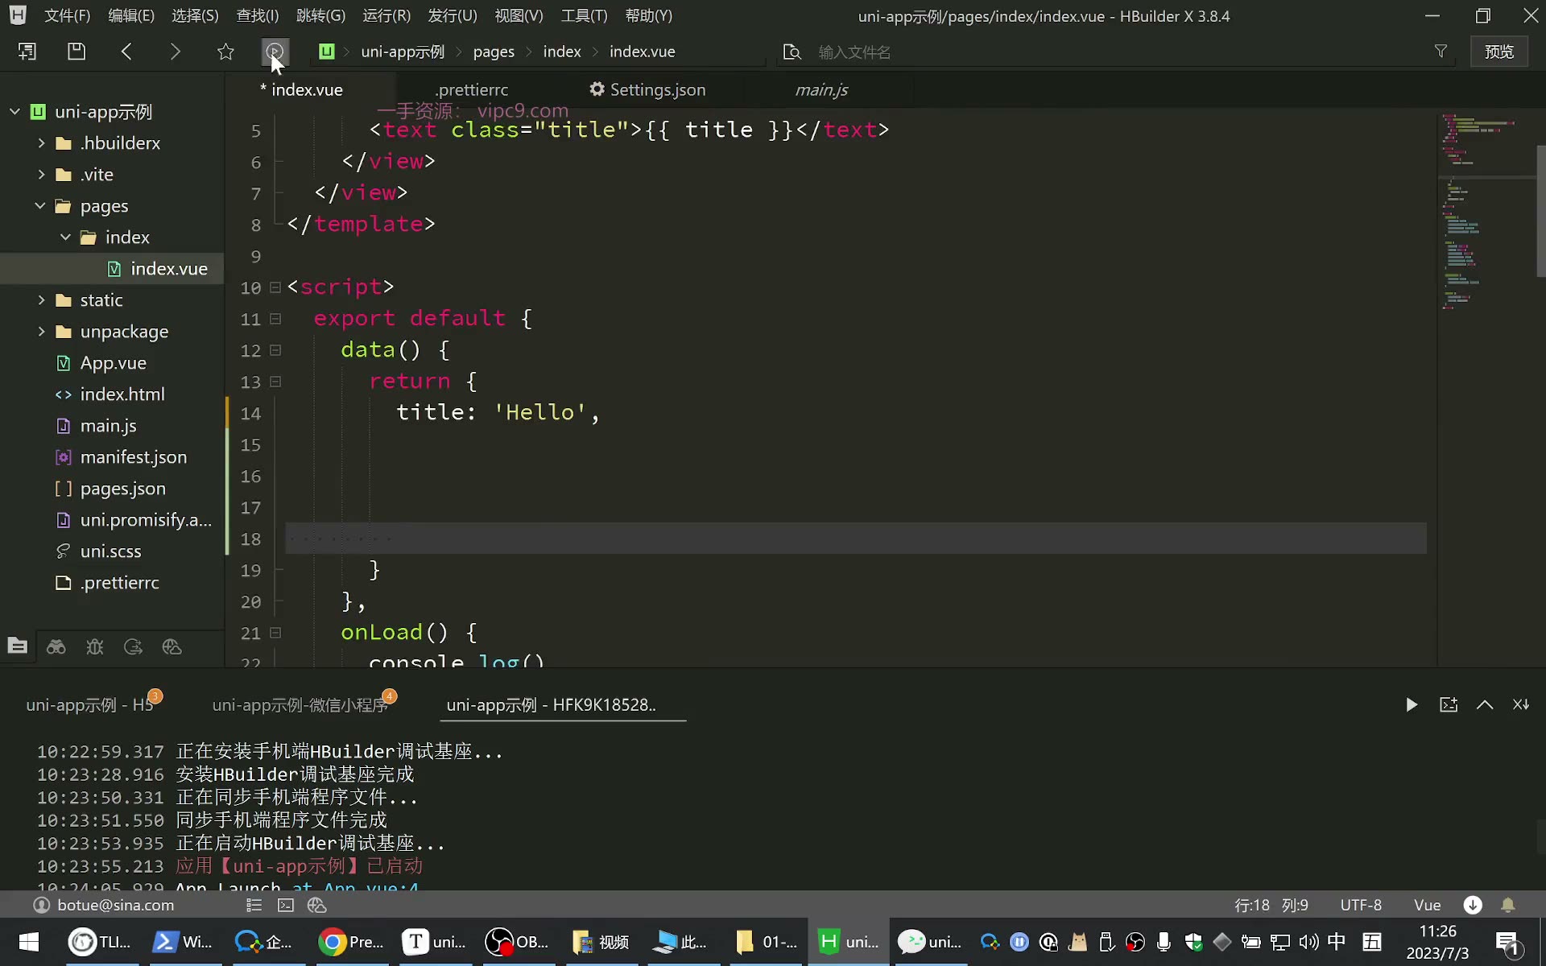Click the run-in-browser sidebar icon
This screenshot has width=1546, height=966.
(x=172, y=646)
